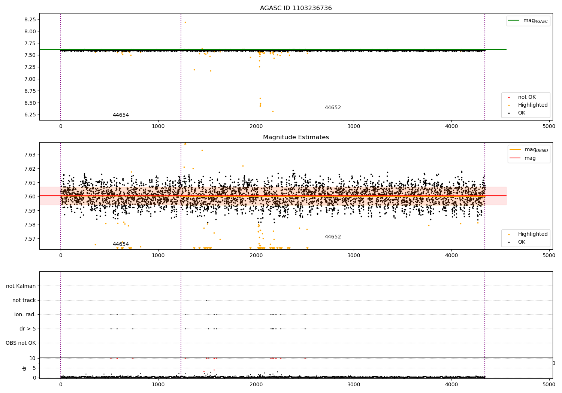Click the 'not Kalman' row label

point(21,286)
